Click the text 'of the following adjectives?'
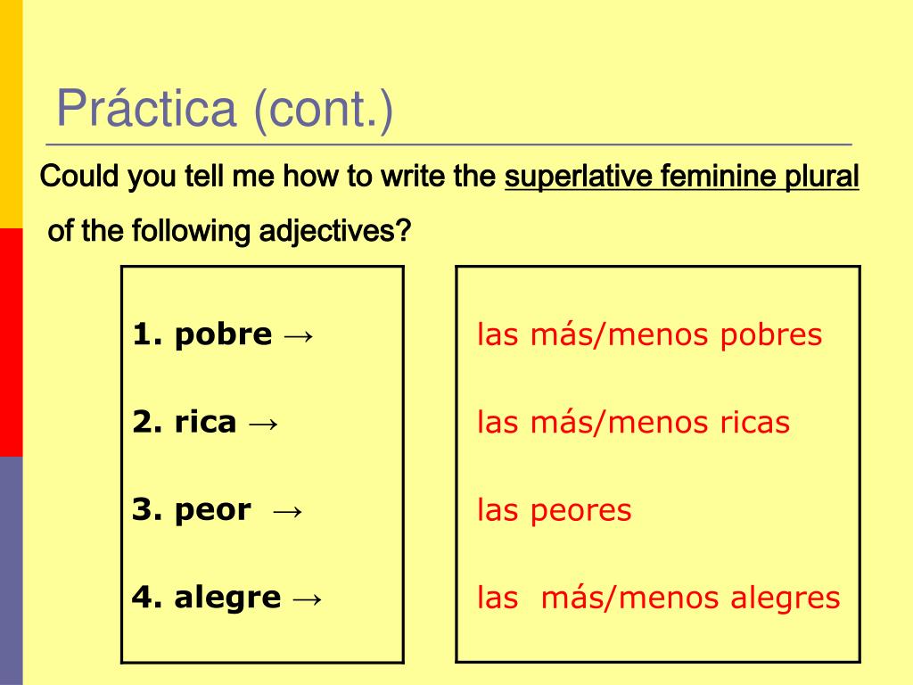913x685 pixels. pyautogui.click(x=229, y=231)
